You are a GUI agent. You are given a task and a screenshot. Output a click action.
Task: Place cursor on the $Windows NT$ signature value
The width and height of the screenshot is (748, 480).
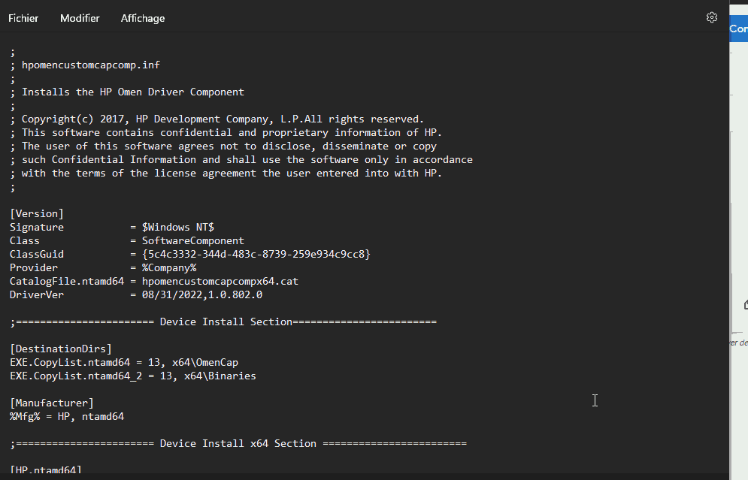click(178, 228)
